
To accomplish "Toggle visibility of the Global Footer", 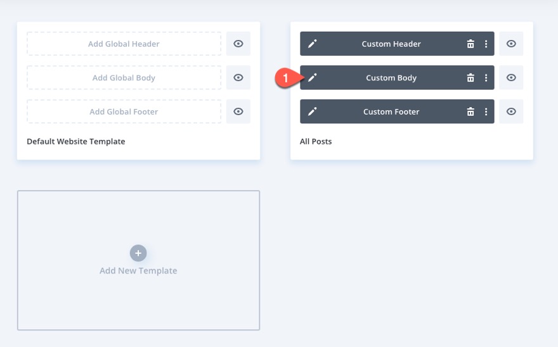I will tap(238, 111).
